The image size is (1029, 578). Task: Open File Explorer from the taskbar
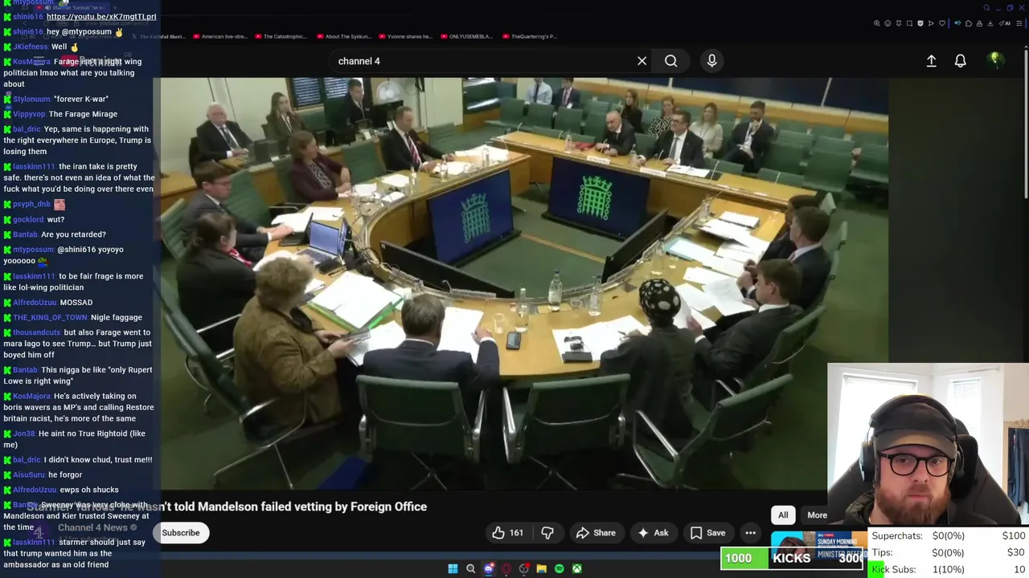coord(542,568)
